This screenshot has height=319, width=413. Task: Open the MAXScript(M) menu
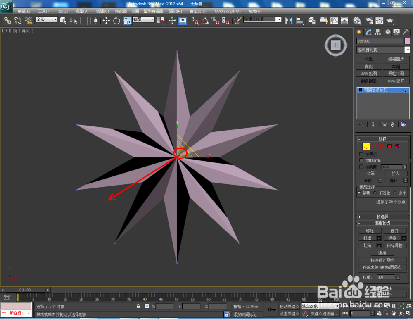click(x=227, y=11)
